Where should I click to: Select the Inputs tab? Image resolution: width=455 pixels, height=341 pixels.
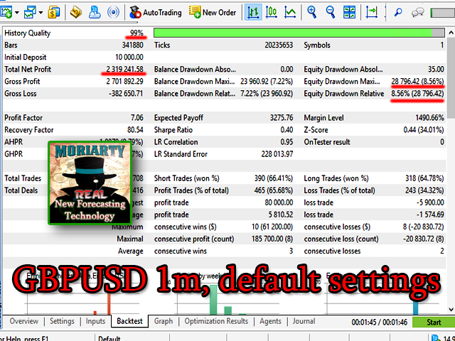(95, 321)
